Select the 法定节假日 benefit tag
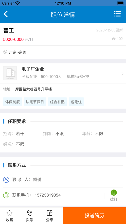 [35, 102]
